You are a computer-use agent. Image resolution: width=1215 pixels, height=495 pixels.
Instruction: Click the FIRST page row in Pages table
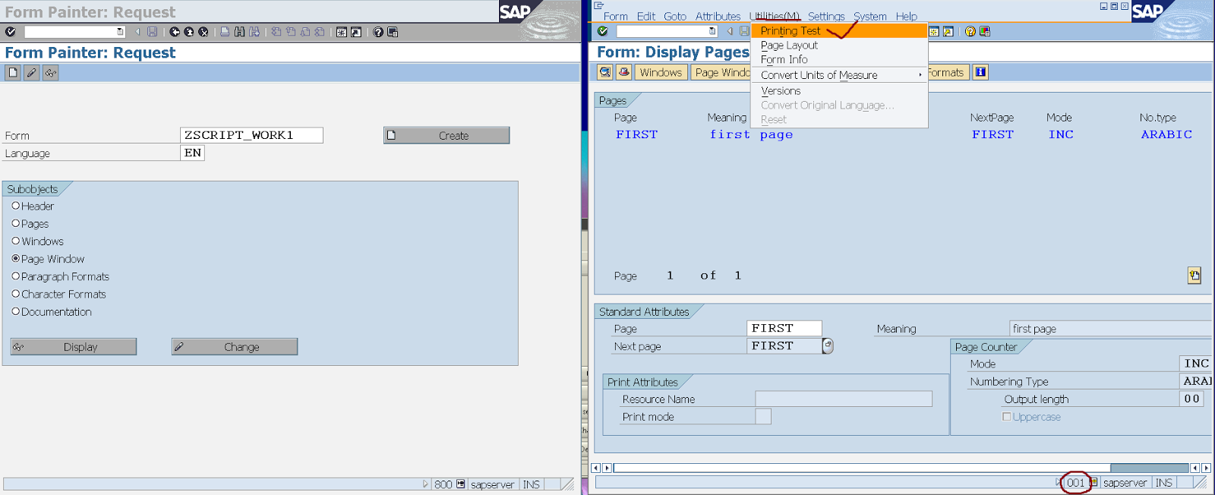[904, 134]
